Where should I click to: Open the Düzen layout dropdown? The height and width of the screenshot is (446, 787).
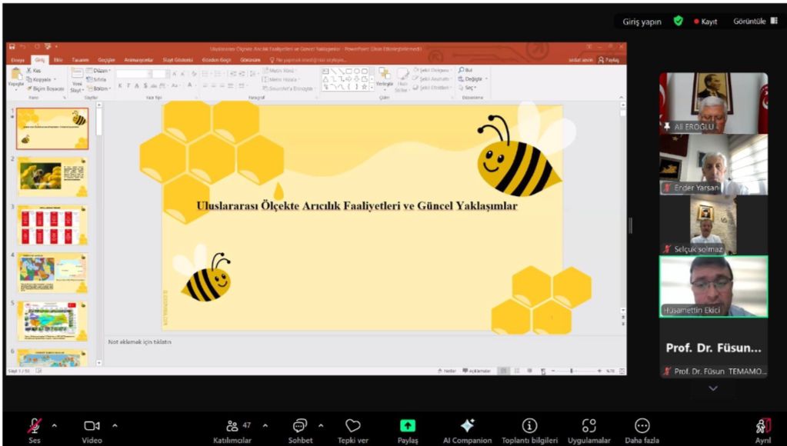click(98, 71)
